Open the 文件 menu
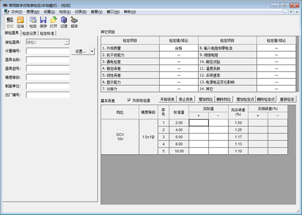The width and height of the screenshot is (302, 215). point(16,11)
